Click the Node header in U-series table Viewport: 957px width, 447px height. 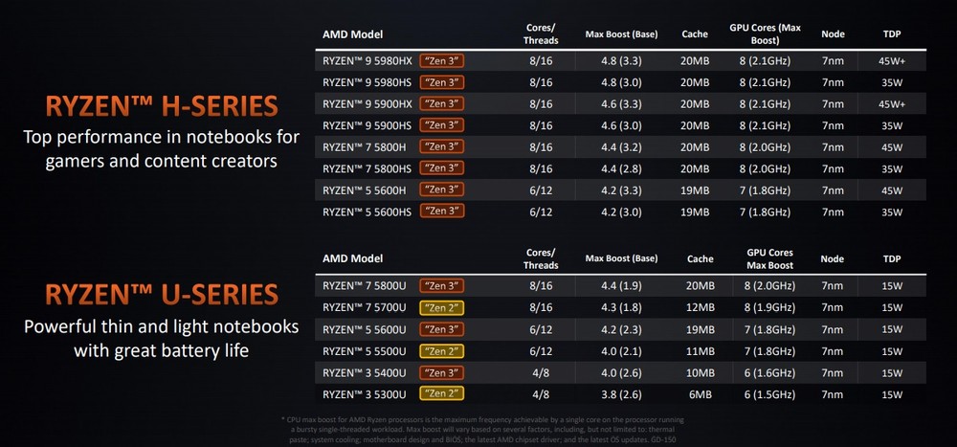832,258
